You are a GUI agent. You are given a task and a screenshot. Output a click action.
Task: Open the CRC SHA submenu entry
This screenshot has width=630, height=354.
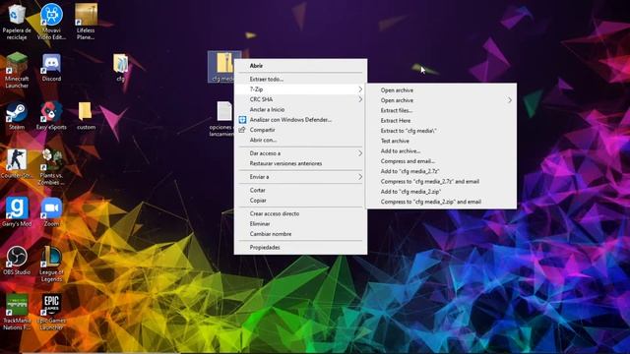click(300, 99)
